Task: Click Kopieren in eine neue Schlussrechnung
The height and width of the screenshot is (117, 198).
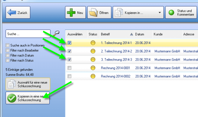Action: click(x=28, y=98)
